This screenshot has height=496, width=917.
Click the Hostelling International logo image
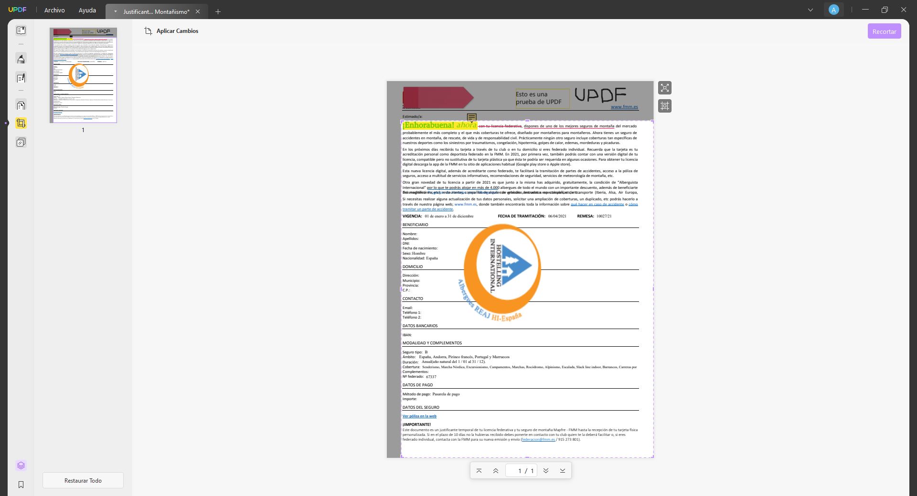tap(500, 272)
